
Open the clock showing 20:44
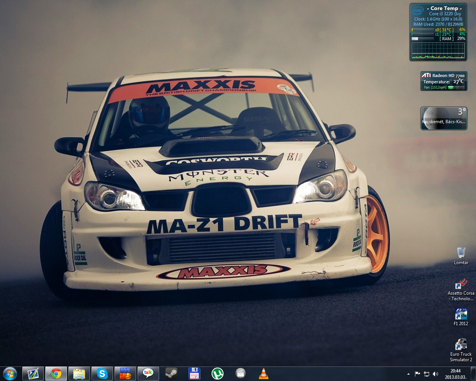tap(456, 374)
